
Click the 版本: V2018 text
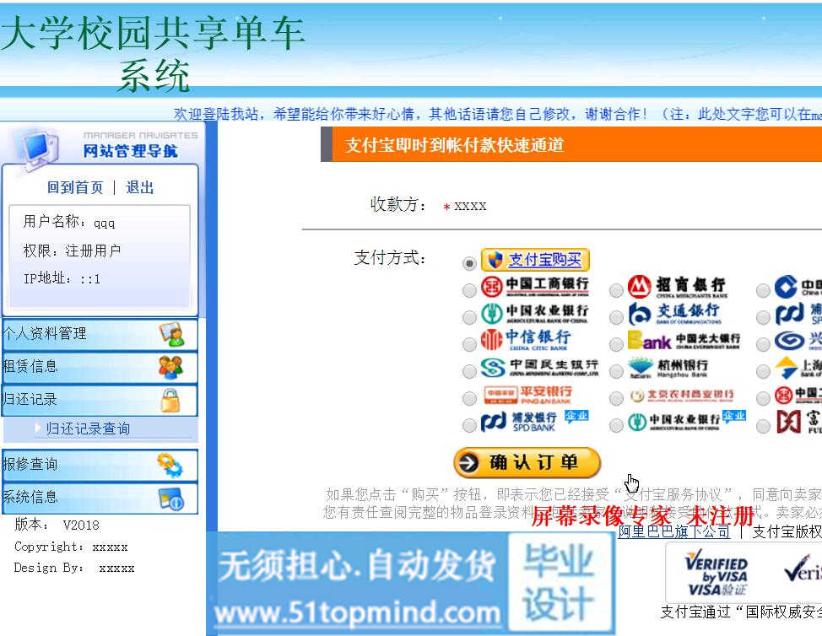pyautogui.click(x=57, y=525)
